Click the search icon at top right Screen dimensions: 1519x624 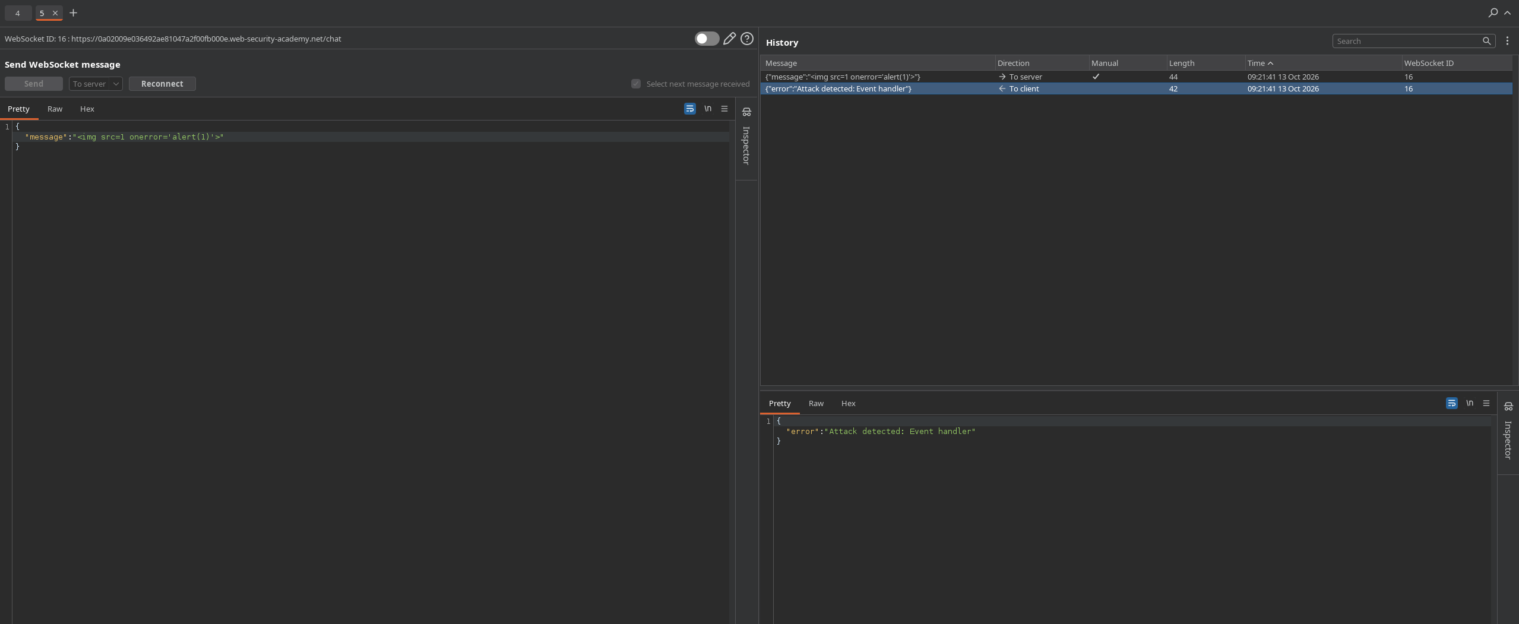[x=1493, y=12]
